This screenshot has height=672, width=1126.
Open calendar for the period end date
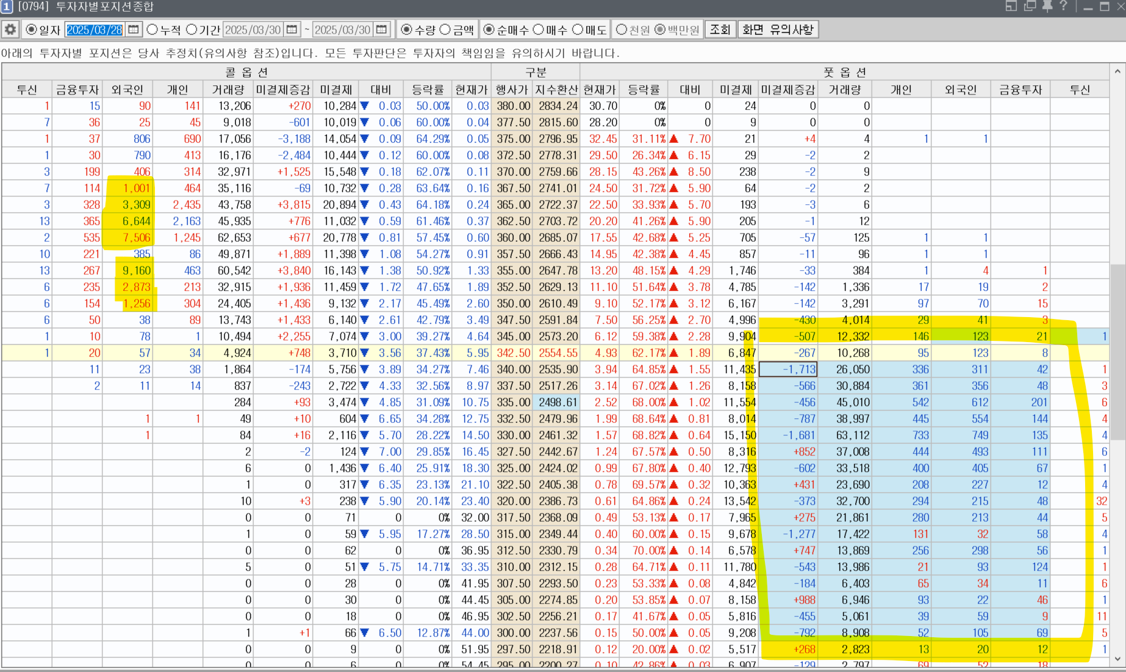pos(382,29)
